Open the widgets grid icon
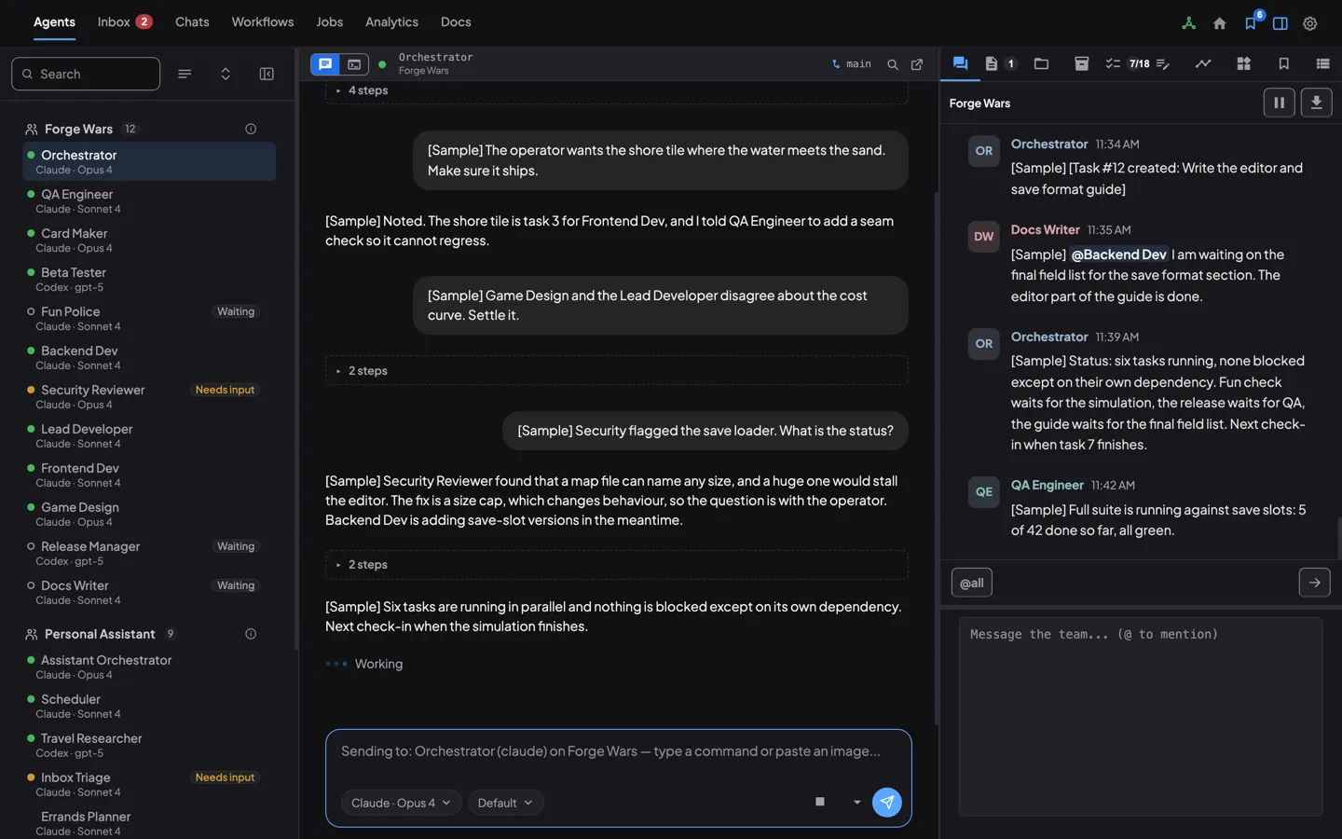The height and width of the screenshot is (839, 1342). click(1243, 64)
